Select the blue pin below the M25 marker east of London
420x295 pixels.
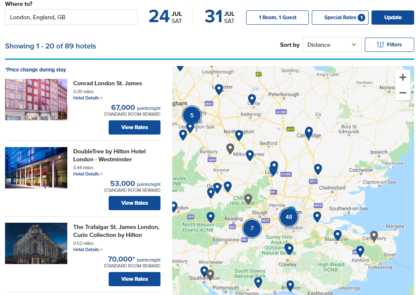(317, 217)
